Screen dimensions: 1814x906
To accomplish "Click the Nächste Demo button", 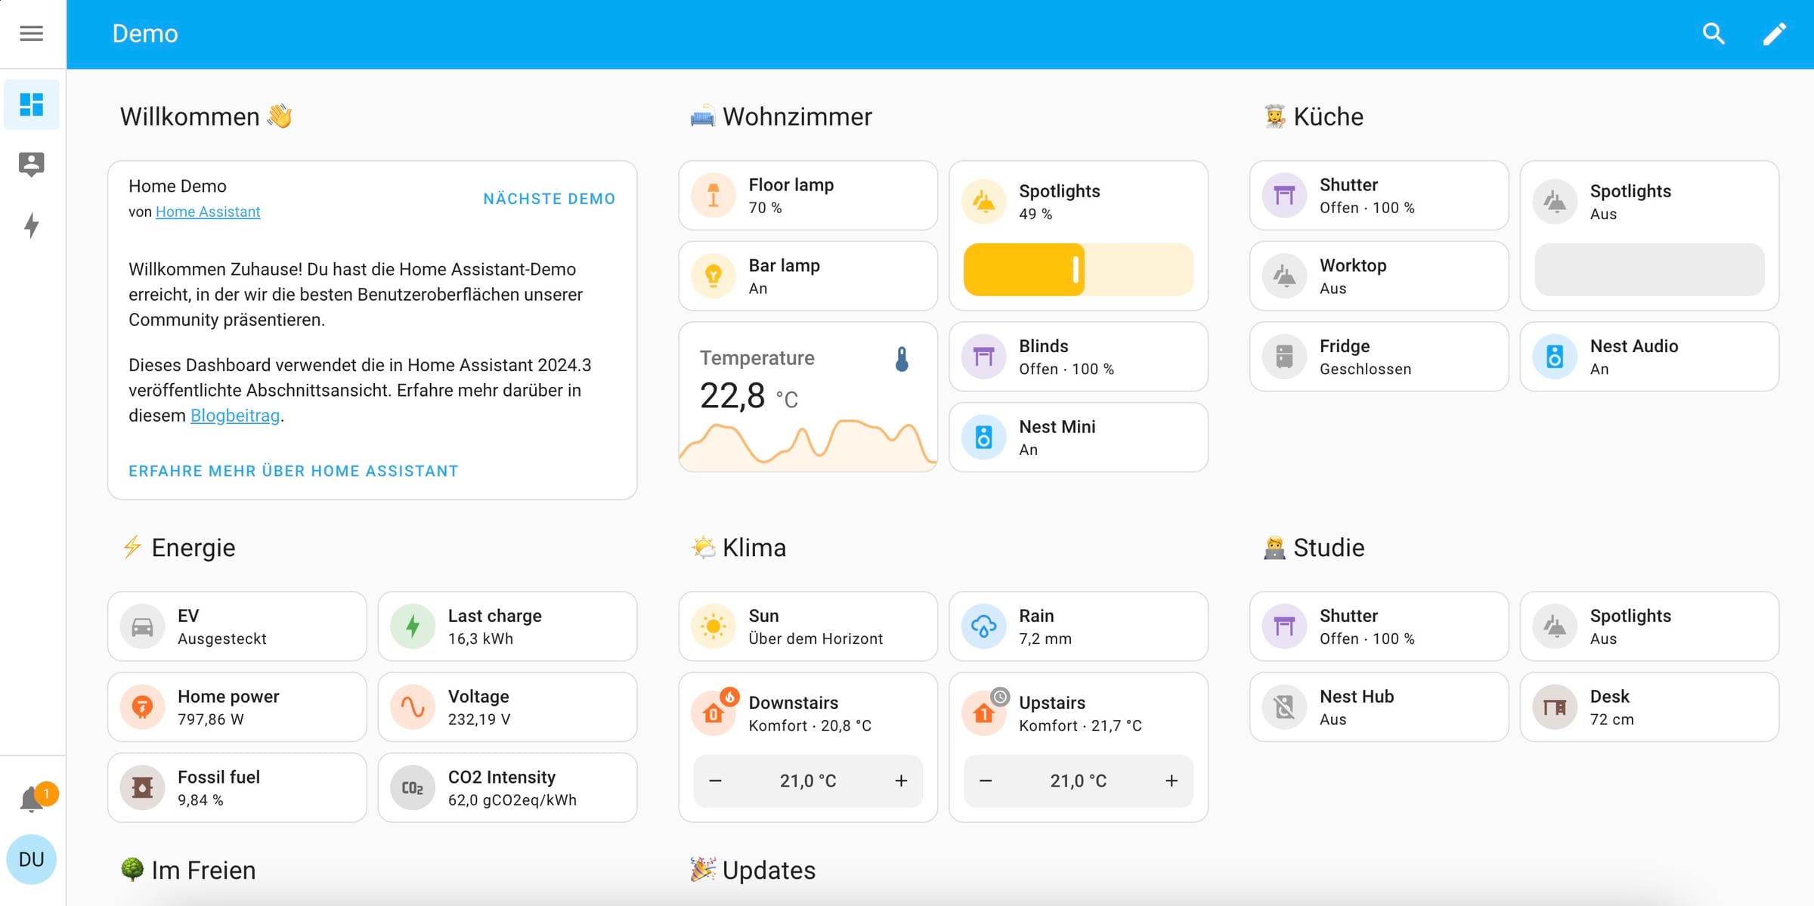I will [549, 199].
